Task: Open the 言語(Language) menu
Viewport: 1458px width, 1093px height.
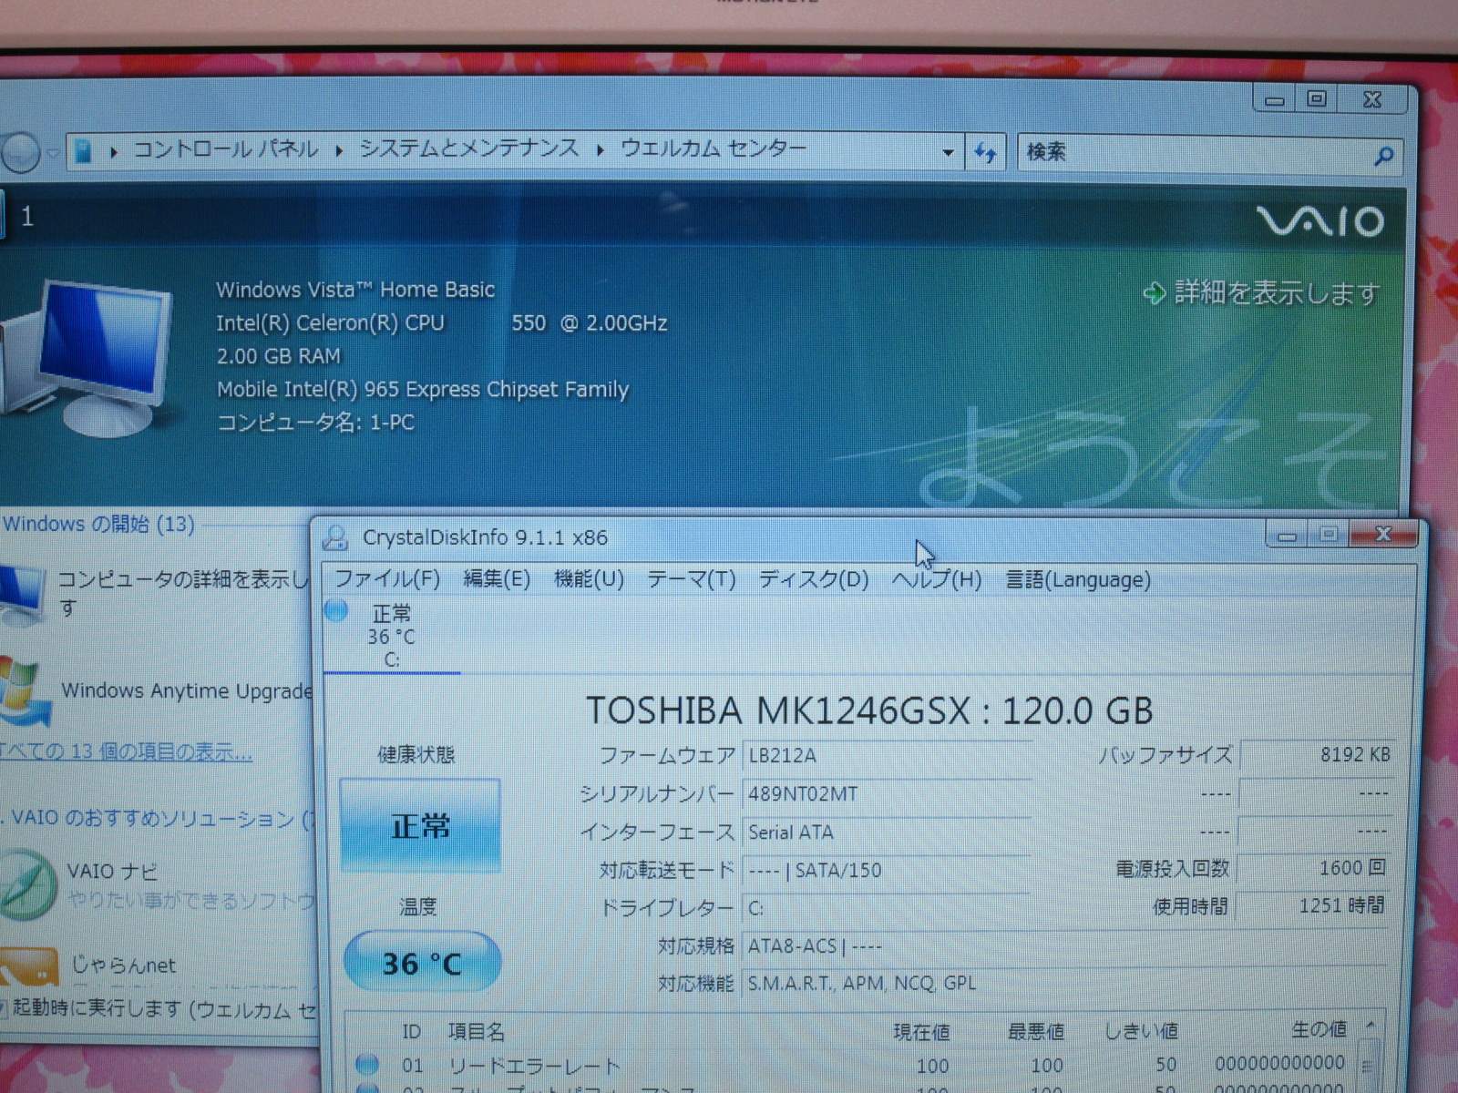Action: (x=1078, y=579)
